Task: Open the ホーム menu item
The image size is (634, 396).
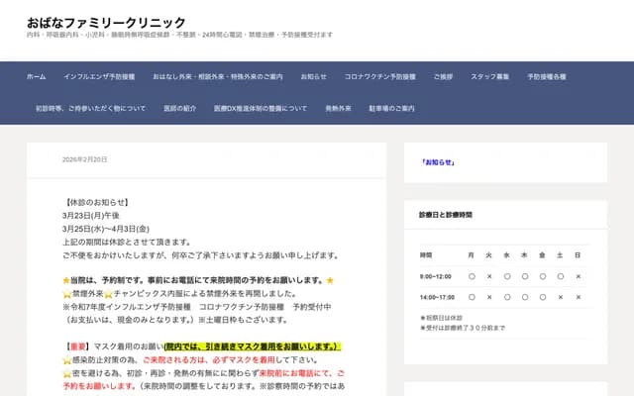Action: [x=37, y=76]
